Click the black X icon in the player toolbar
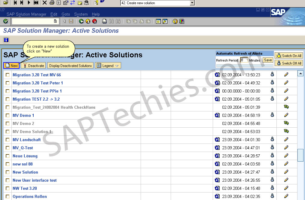305x200 pixels. [44, 3]
